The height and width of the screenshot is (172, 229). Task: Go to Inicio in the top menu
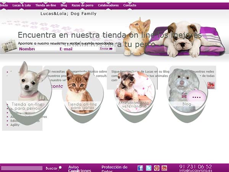[x=4, y=5]
